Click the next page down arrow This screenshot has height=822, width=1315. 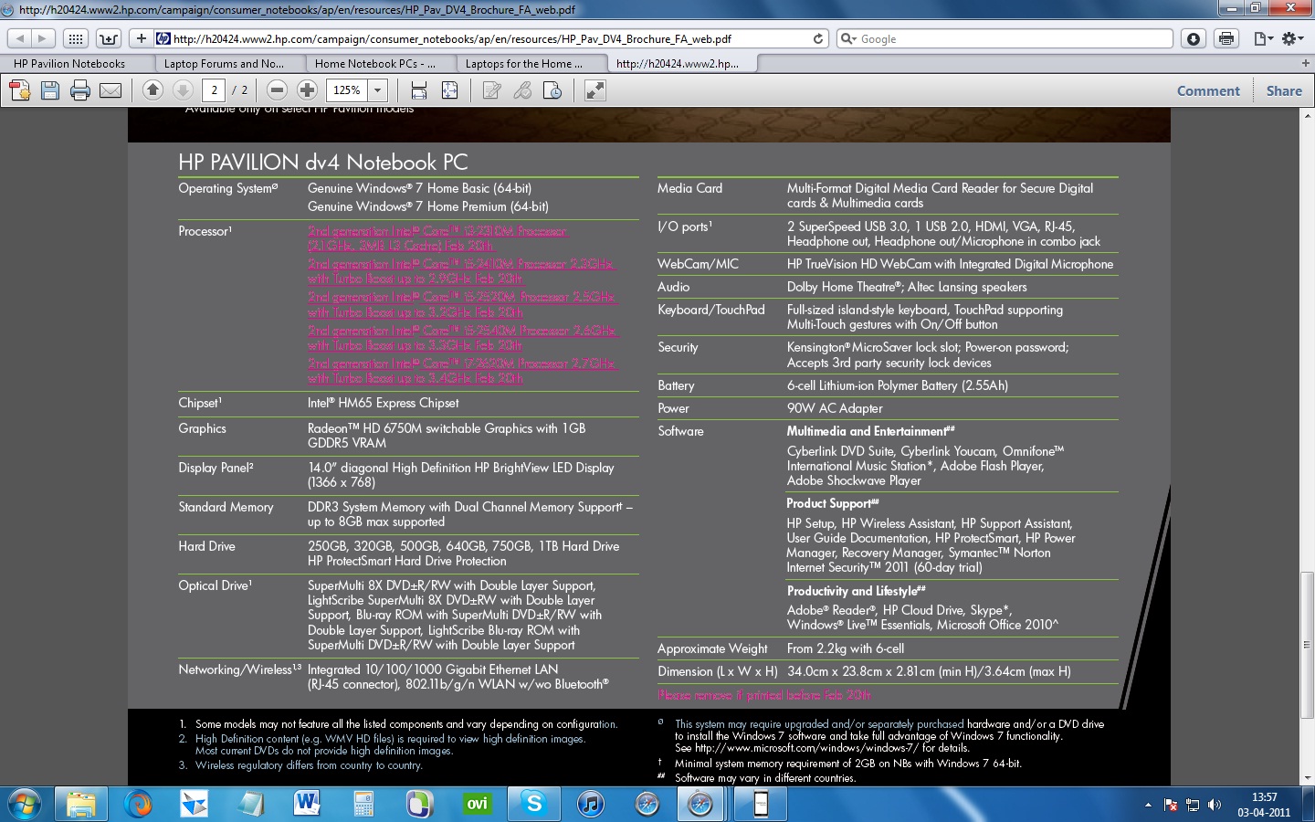(183, 90)
